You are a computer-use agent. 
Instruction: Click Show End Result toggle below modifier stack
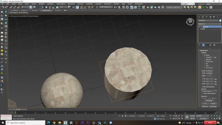point(203,45)
